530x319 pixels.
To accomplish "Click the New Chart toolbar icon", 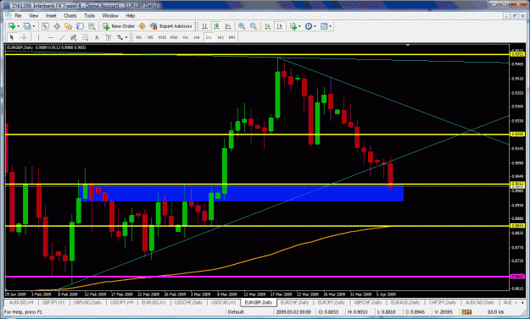I will 12,26.
